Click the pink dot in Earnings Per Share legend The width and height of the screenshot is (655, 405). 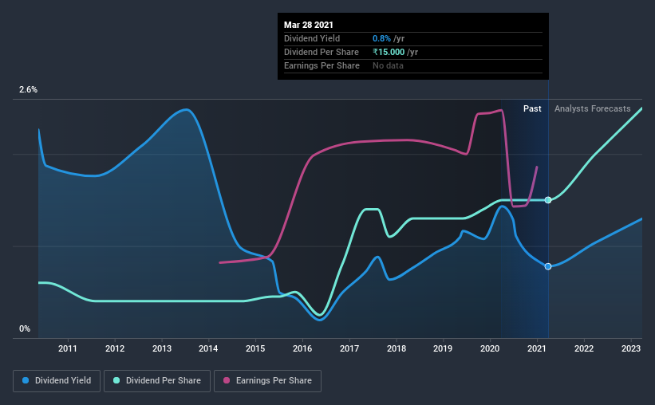[x=227, y=380]
